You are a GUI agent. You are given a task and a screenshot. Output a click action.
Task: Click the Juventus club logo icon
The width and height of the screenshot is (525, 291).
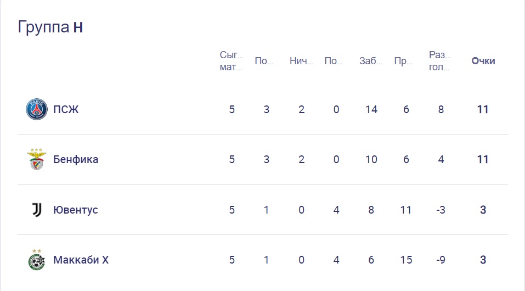tap(37, 210)
